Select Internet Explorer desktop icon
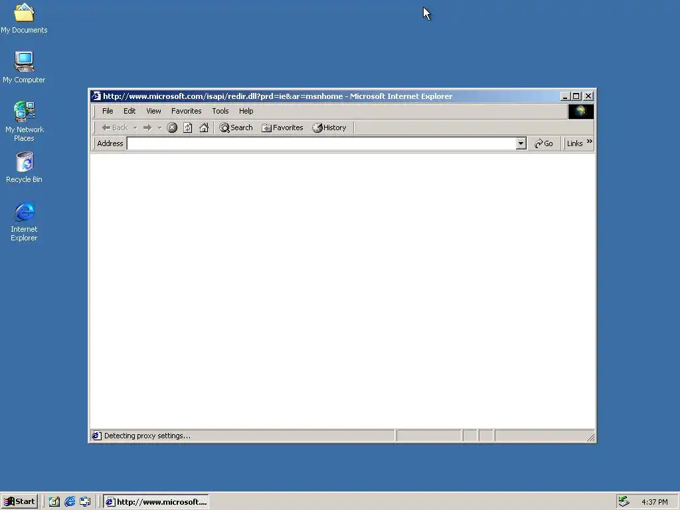Viewport: 680px width, 510px height. 24,222
